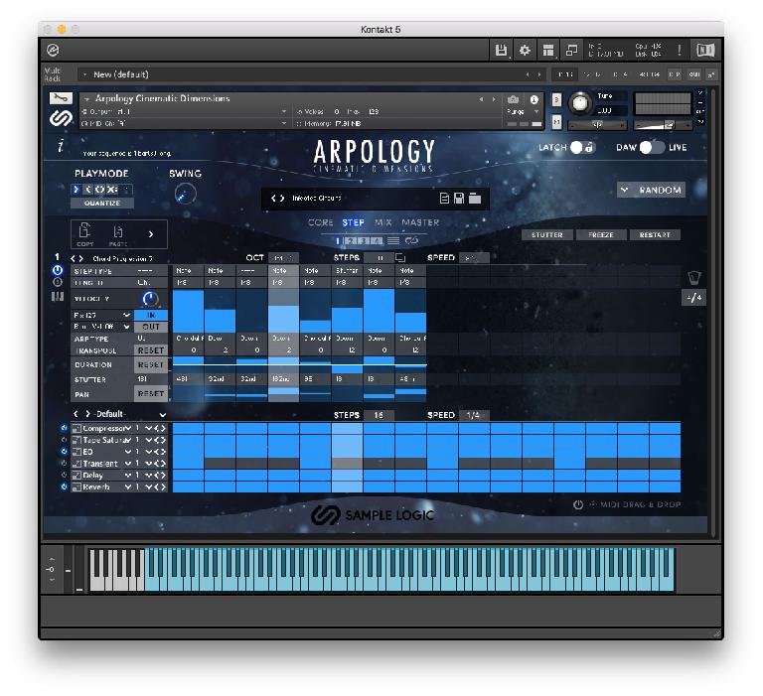This screenshot has height=696, width=763.
Task: Adjust the VELOCITY knob
Action: pyautogui.click(x=150, y=298)
